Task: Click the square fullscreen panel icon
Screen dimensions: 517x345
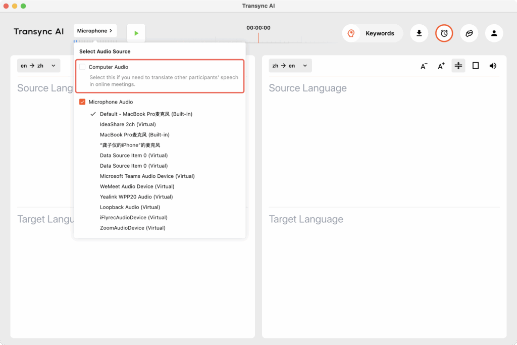Action: coord(476,66)
